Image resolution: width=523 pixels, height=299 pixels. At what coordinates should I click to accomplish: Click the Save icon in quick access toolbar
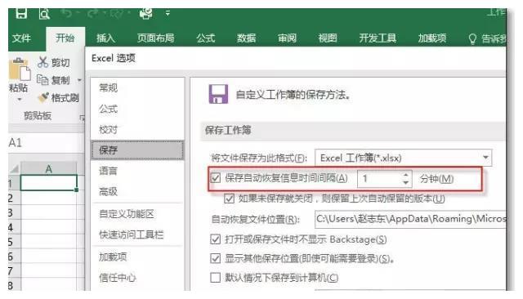(x=21, y=13)
